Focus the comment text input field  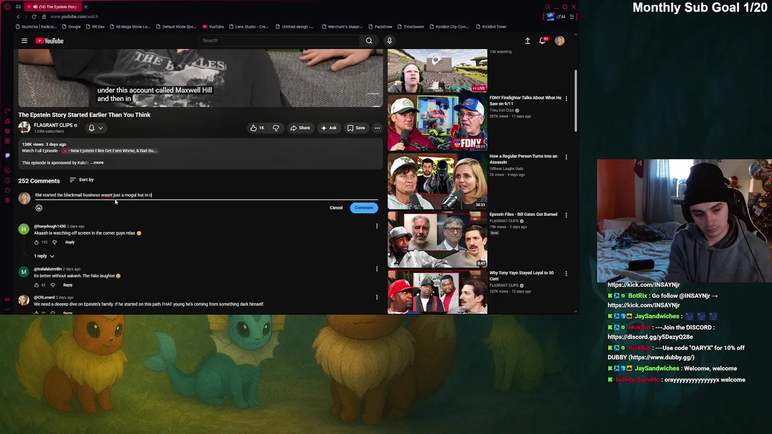(x=206, y=195)
